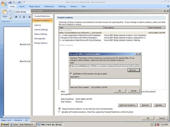Viewport: 170px width, 127px height.
Task: Select the Program Files Templates location row
Action: pyautogui.click(x=112, y=38)
